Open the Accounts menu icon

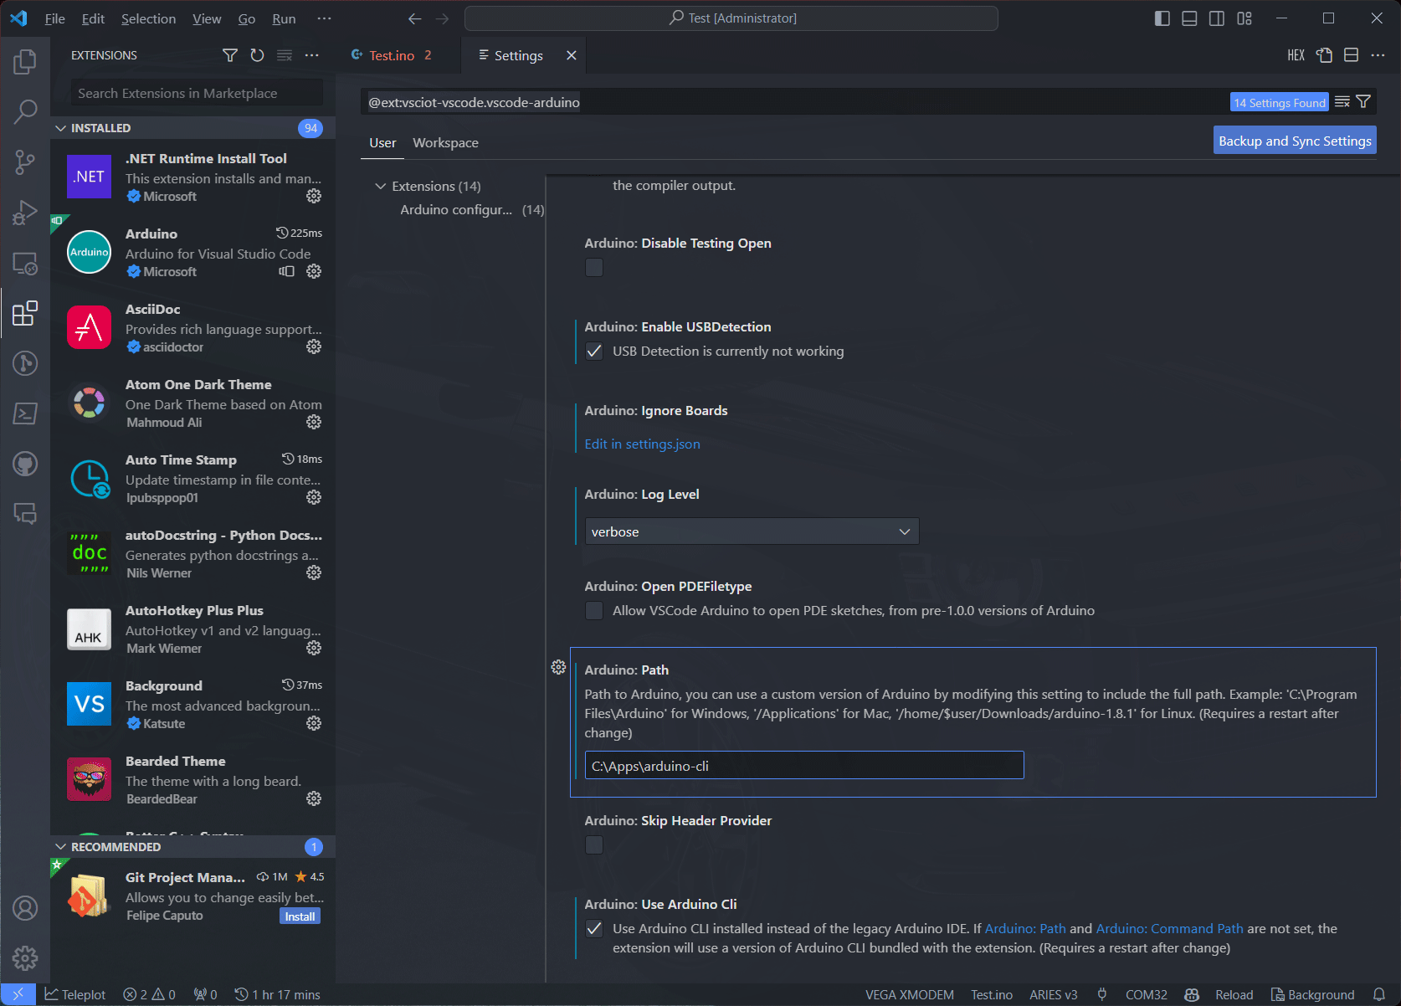[x=25, y=908]
